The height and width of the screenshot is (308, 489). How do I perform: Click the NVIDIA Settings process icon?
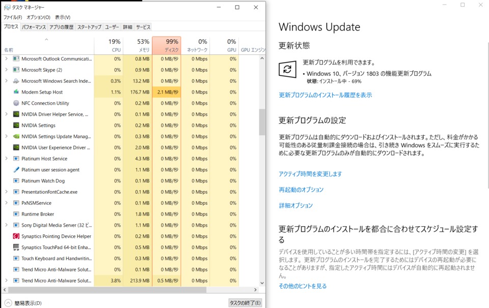pos(16,126)
